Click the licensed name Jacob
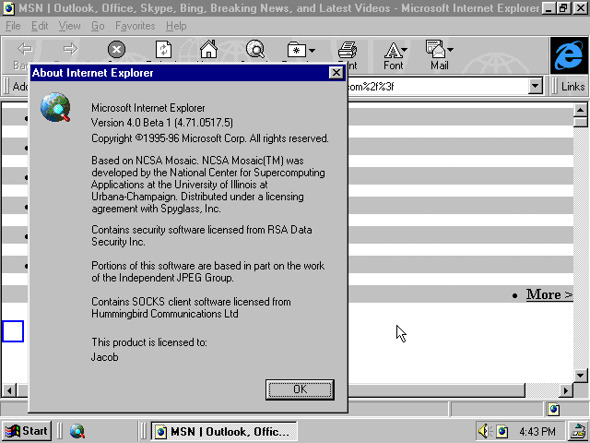Image resolution: width=590 pixels, height=443 pixels. pos(104,357)
